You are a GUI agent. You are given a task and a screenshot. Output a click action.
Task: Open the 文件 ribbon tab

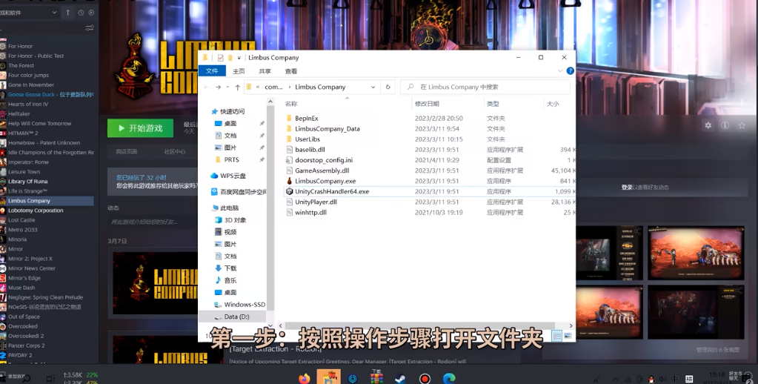[212, 70]
